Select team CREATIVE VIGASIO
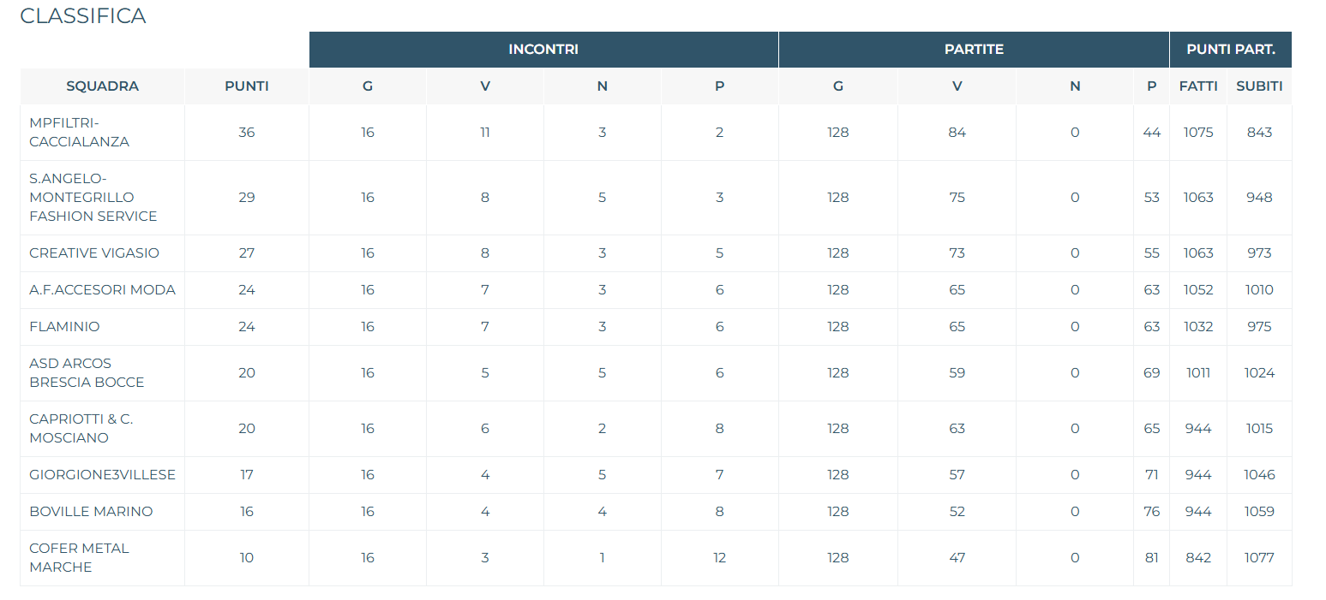Screen dimensions: 1326x600 94,253
